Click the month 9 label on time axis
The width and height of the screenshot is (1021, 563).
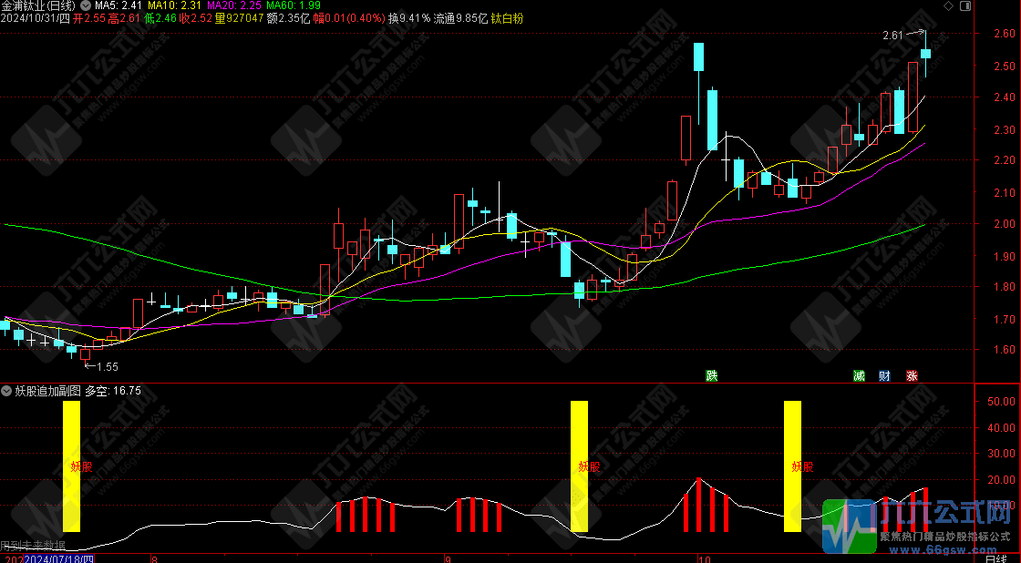coord(448,559)
